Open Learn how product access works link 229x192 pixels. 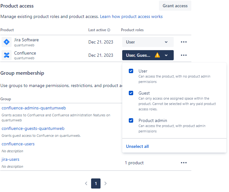click(131, 17)
